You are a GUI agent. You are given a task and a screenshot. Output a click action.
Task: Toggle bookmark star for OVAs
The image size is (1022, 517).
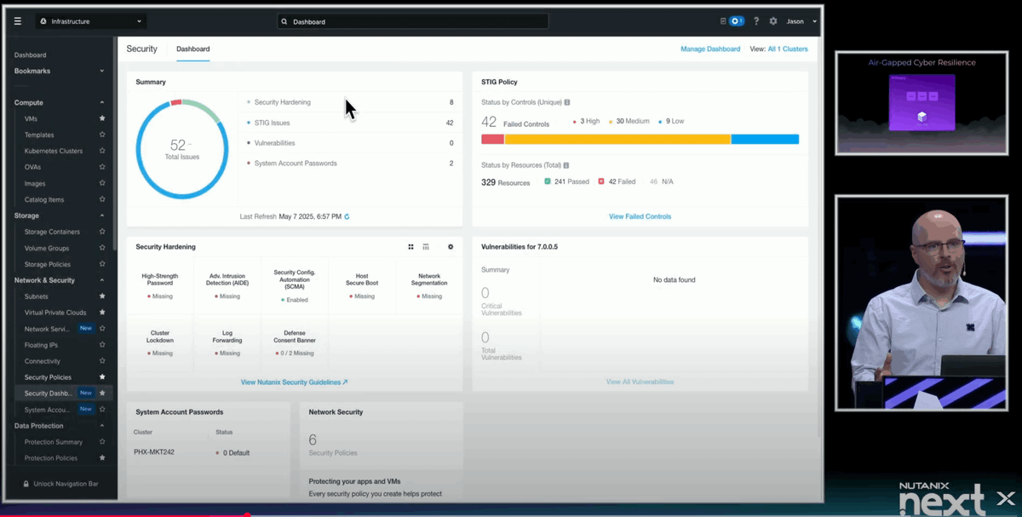click(x=102, y=167)
